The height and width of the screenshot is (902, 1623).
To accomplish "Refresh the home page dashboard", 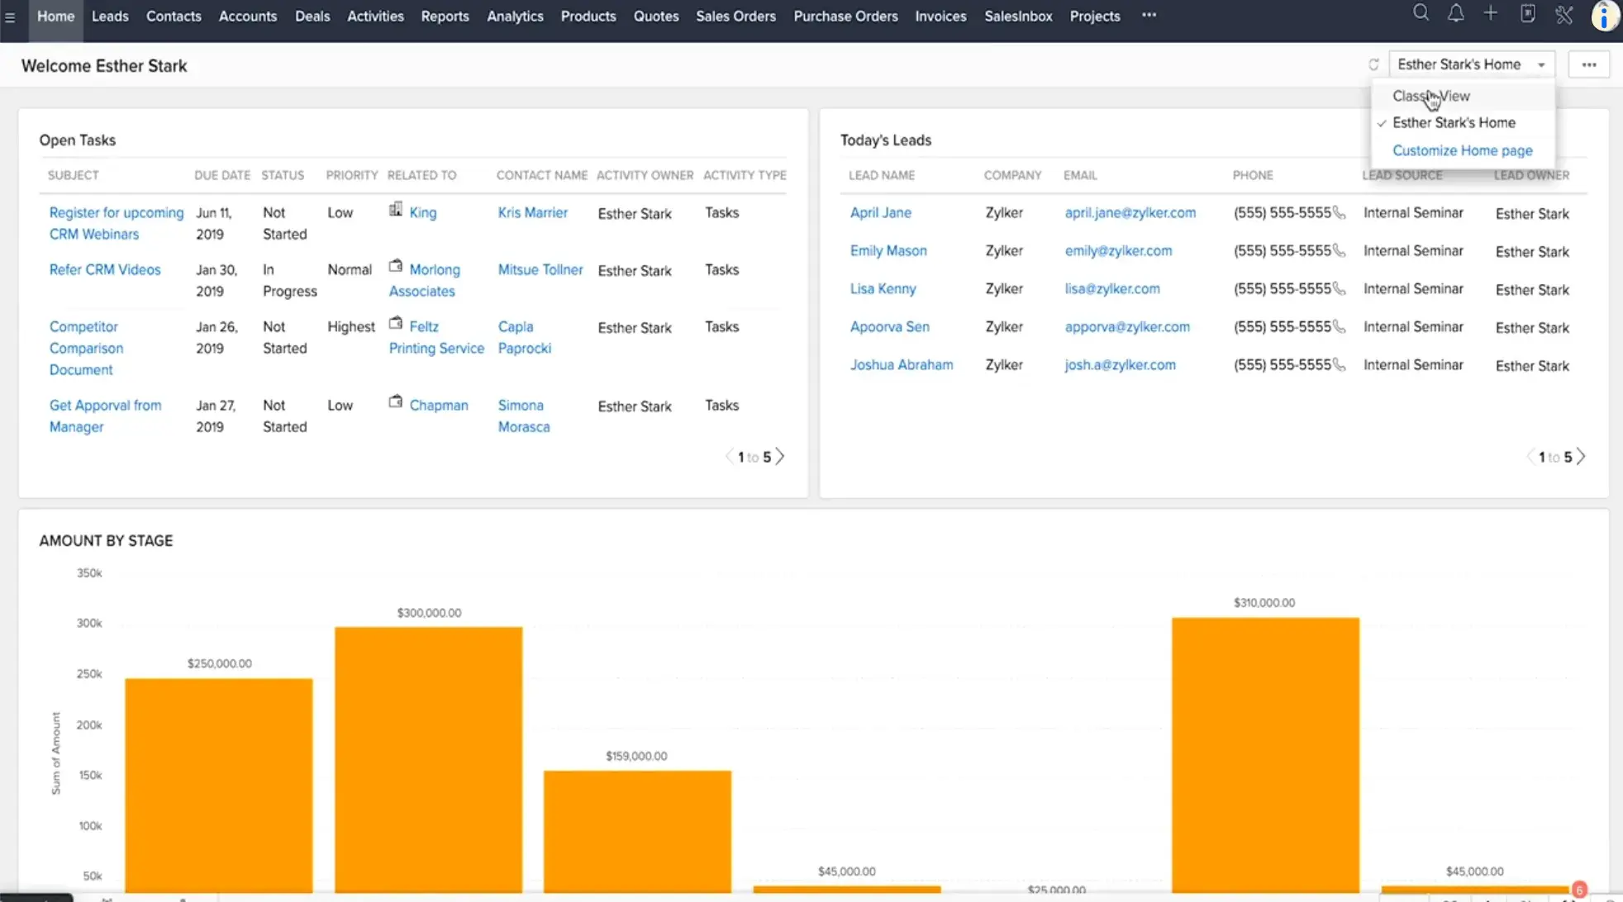I will (x=1373, y=64).
